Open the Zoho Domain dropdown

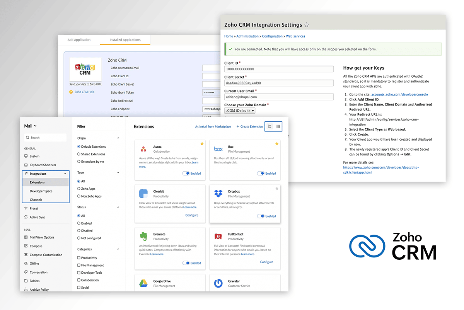coord(240,111)
